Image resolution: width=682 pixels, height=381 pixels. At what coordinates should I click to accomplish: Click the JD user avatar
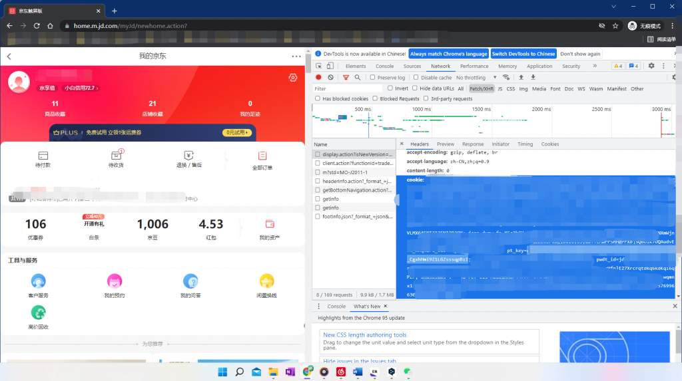[x=19, y=81]
